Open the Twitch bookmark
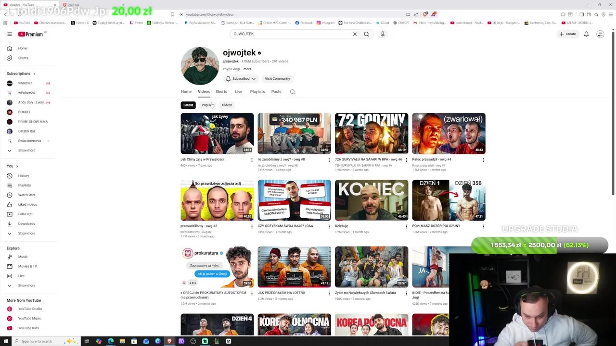Screen dimensions: 616x346 tap(136, 23)
